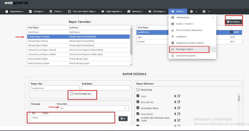The height and width of the screenshot is (131, 249).
Task: Click sort arrows for ANTREPO BEYANNAME AÇILIŞ TARİHİ
Action: [x=175, y=120]
